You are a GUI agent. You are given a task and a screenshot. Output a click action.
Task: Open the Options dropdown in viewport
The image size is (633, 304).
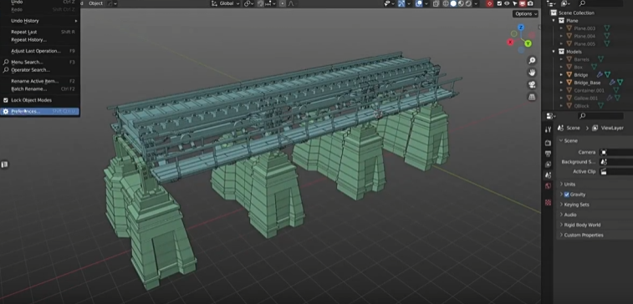click(526, 13)
